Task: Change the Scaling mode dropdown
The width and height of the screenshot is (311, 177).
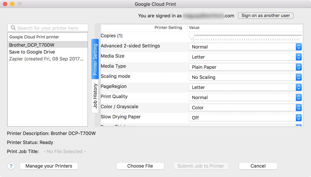Action: pos(245,77)
